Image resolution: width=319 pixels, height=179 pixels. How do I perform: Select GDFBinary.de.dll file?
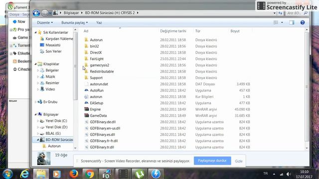(103, 122)
